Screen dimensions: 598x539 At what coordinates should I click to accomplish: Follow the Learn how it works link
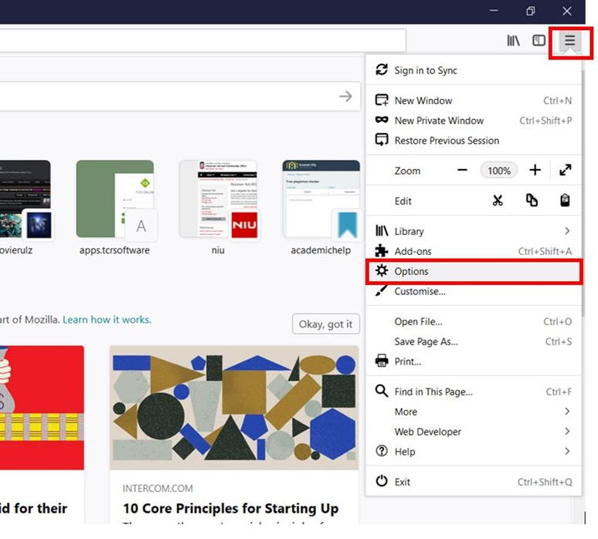click(107, 320)
